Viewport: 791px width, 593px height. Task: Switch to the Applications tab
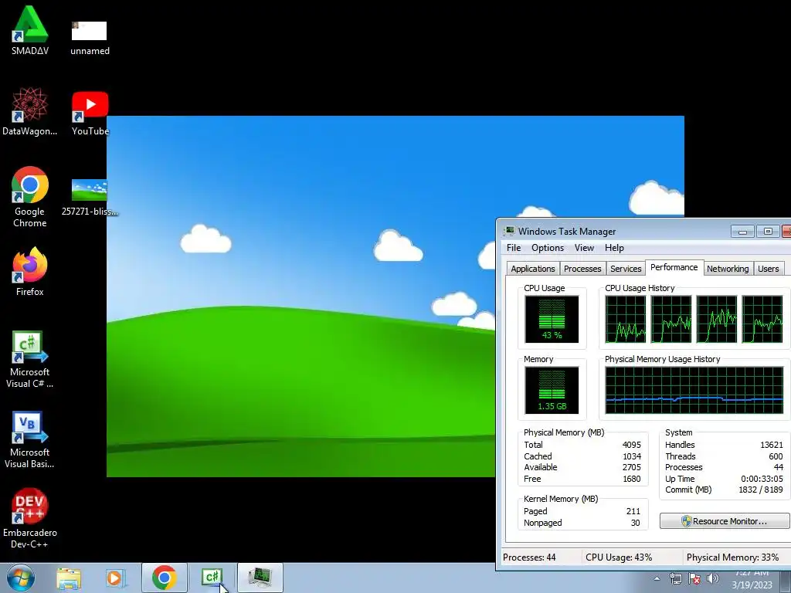[533, 269]
